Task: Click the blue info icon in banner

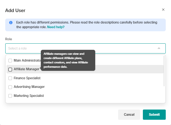Action: coord(11,23)
